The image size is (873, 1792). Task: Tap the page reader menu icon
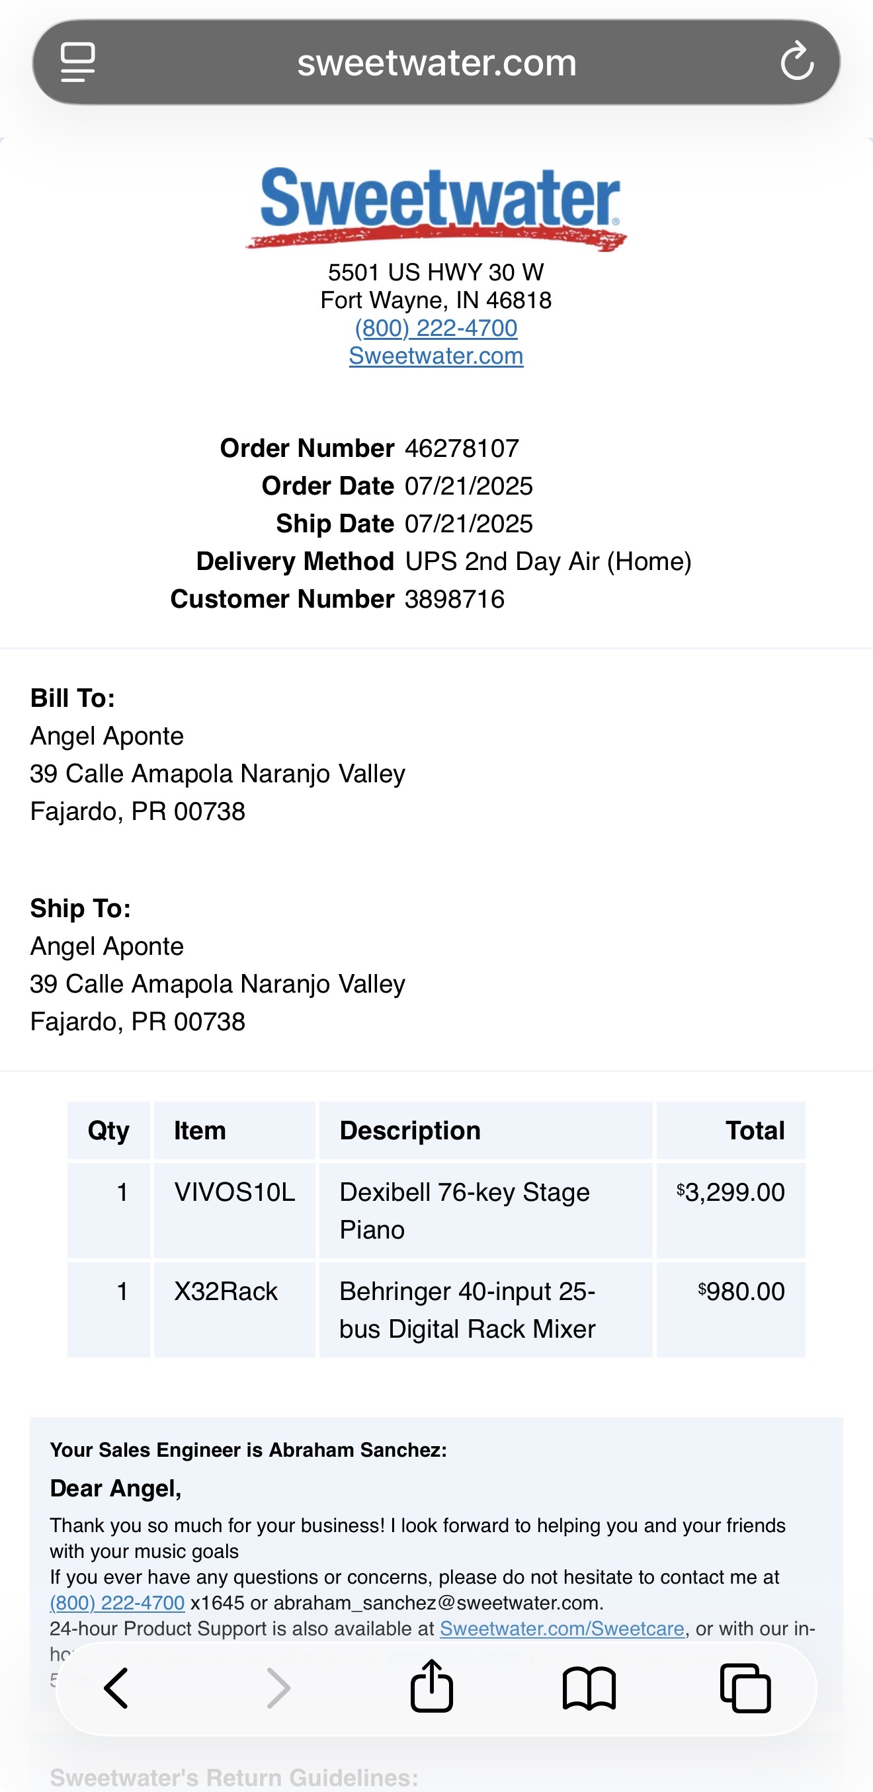point(78,63)
